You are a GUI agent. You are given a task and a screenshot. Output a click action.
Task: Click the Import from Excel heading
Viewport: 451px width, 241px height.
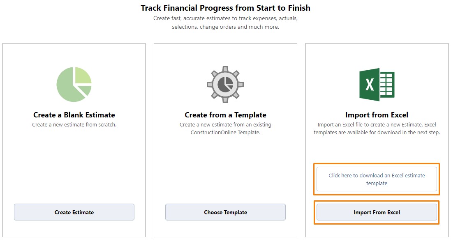377,115
